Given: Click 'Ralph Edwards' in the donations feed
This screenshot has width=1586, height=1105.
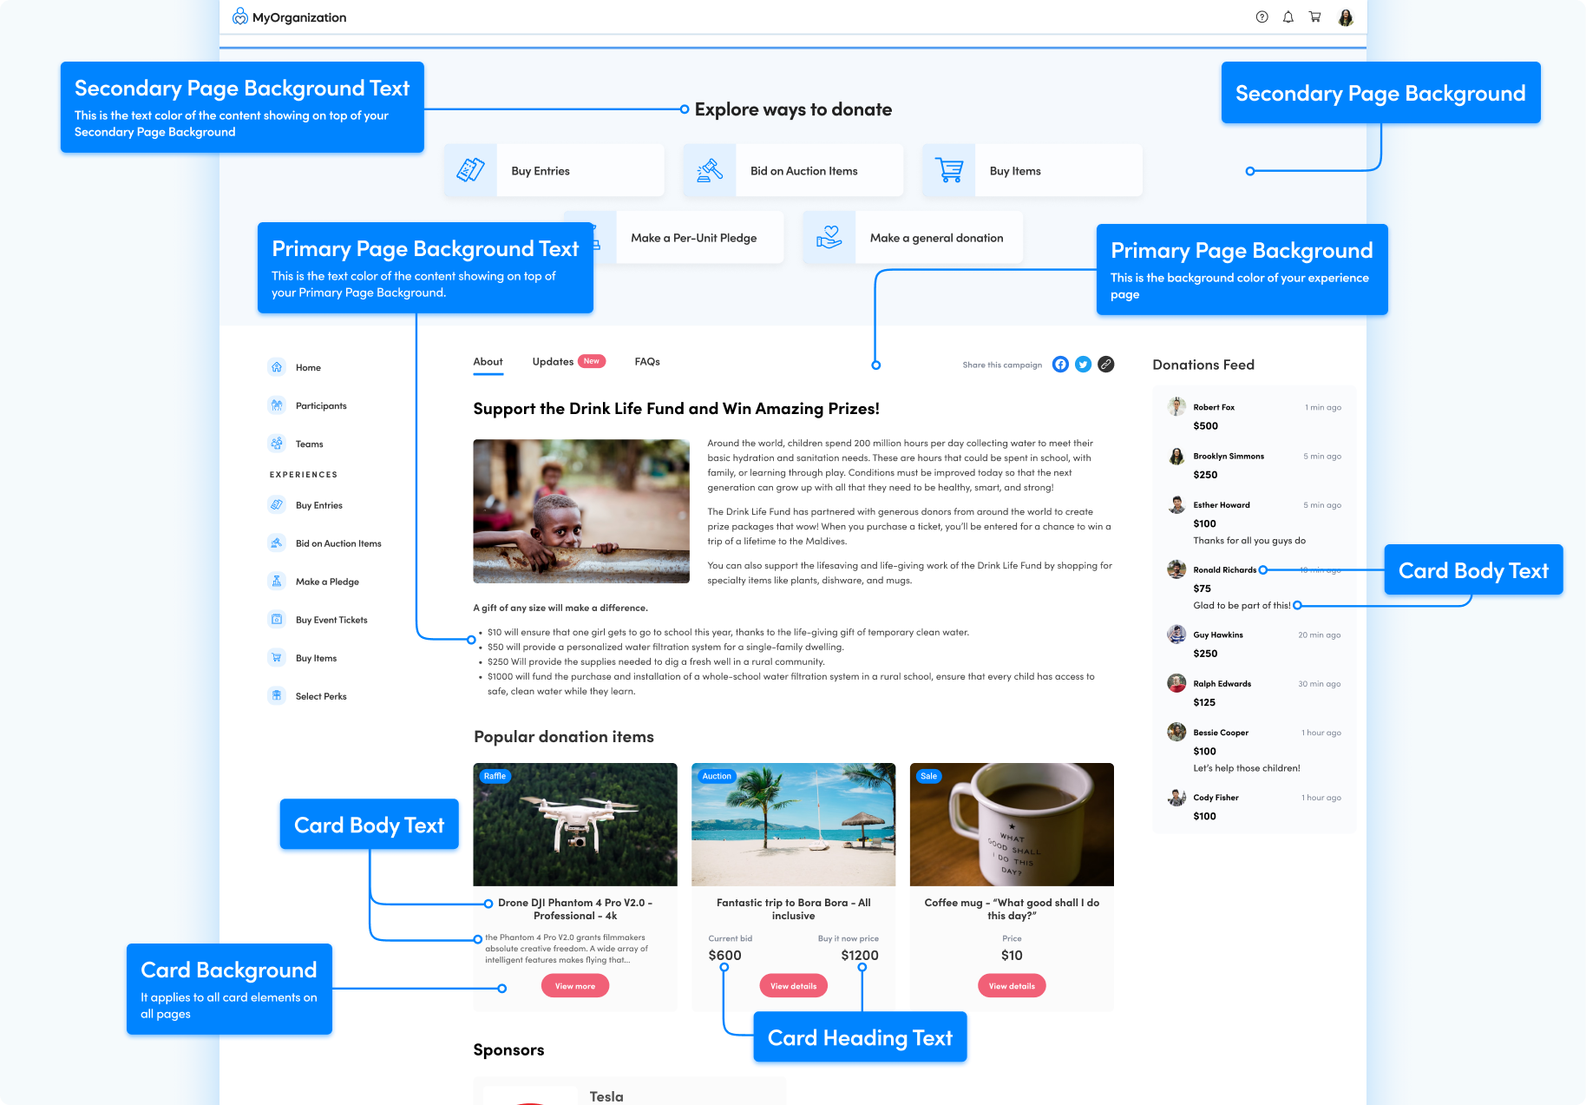Looking at the screenshot, I should click(x=1222, y=684).
